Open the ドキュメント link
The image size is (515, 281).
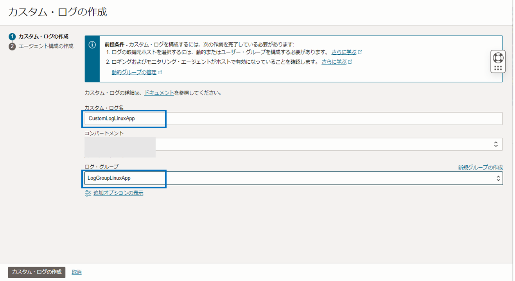pos(159,93)
